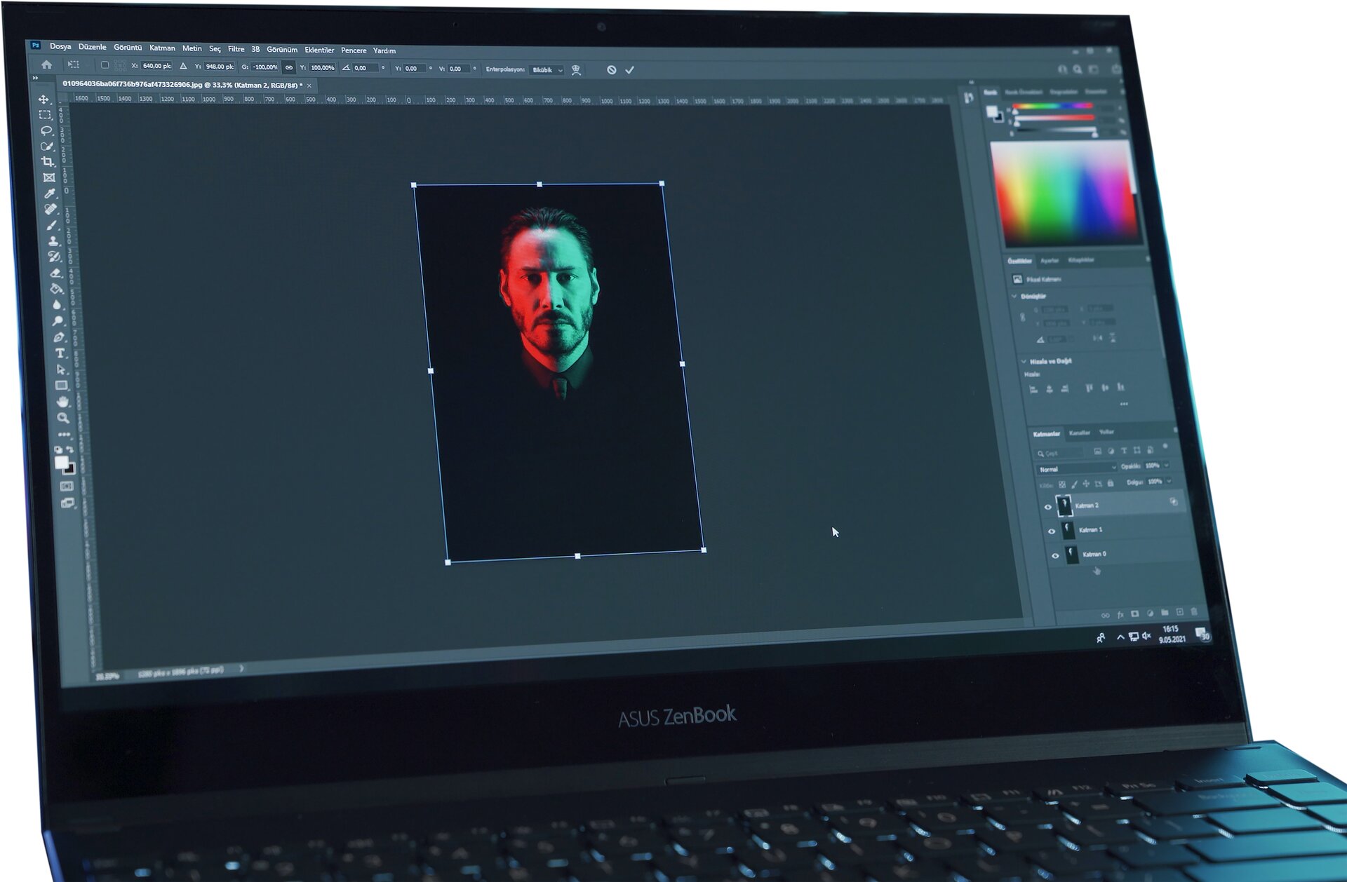Screen dimensions: 1347x882
Task: Activate the Crop tool
Action: 48,161
